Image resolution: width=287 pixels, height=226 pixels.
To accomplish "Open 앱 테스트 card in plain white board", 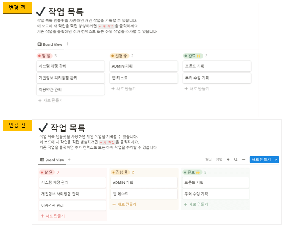I will (x=143, y=78).
